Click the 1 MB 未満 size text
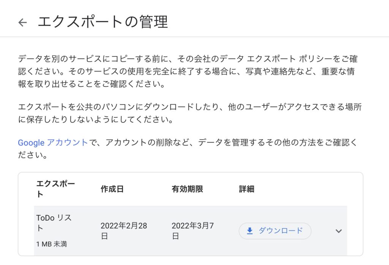This screenshot has width=389, height=265. (52, 244)
